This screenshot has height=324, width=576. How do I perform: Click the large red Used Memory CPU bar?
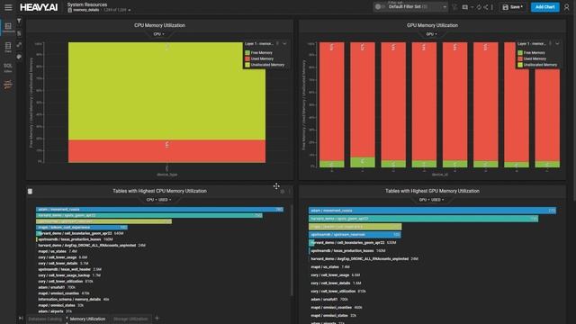[x=166, y=151]
